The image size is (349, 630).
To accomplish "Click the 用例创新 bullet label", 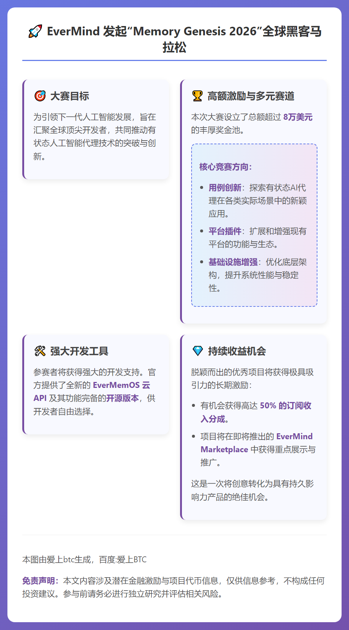I will 225,188.
